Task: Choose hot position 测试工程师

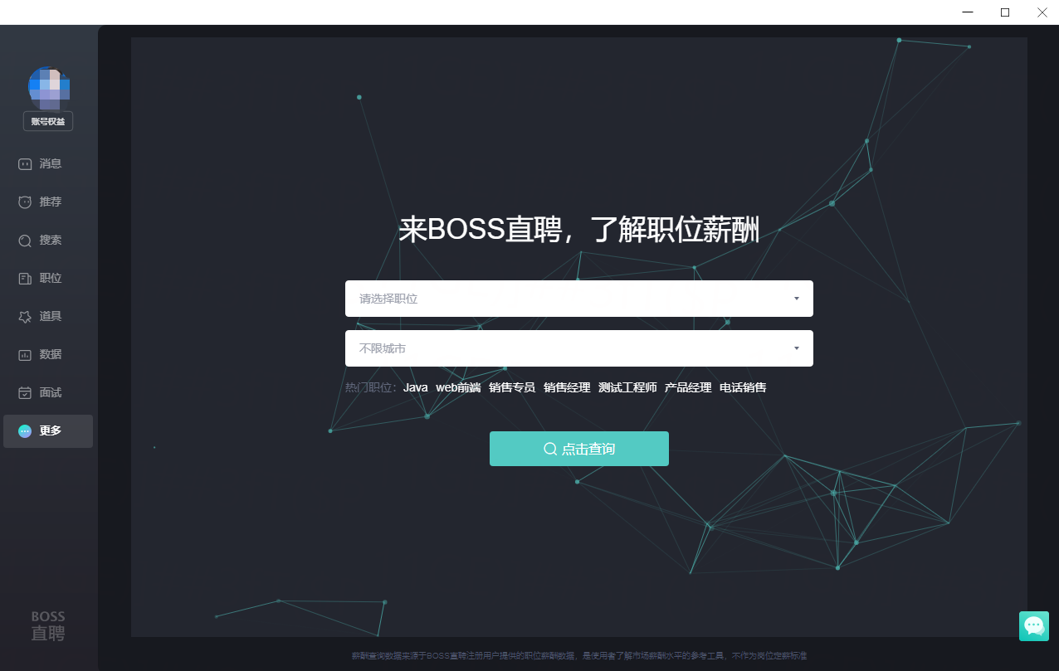Action: pos(627,387)
